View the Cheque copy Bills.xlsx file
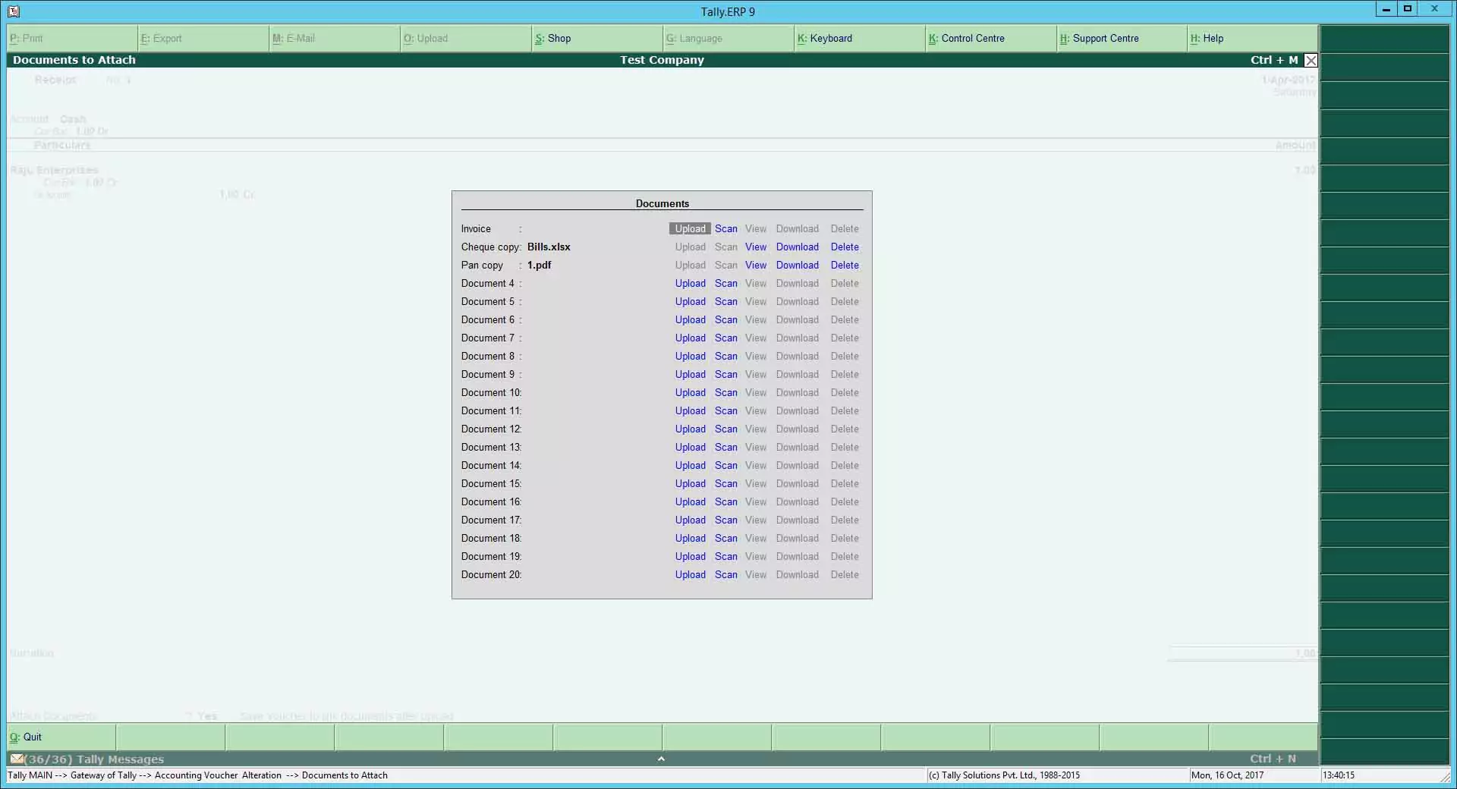1457x789 pixels. [x=755, y=247]
